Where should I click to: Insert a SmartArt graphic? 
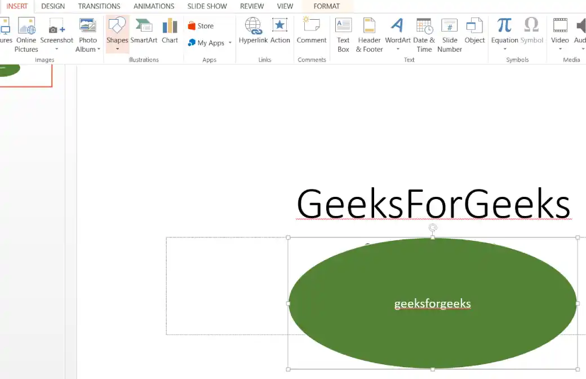(x=144, y=30)
